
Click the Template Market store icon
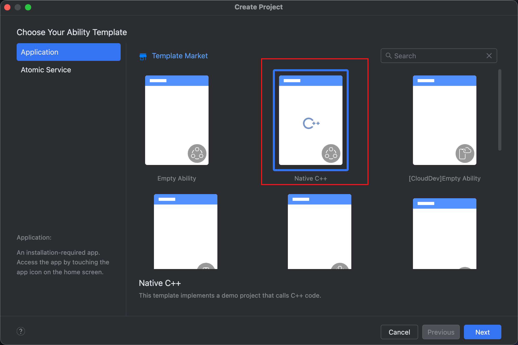pyautogui.click(x=143, y=56)
